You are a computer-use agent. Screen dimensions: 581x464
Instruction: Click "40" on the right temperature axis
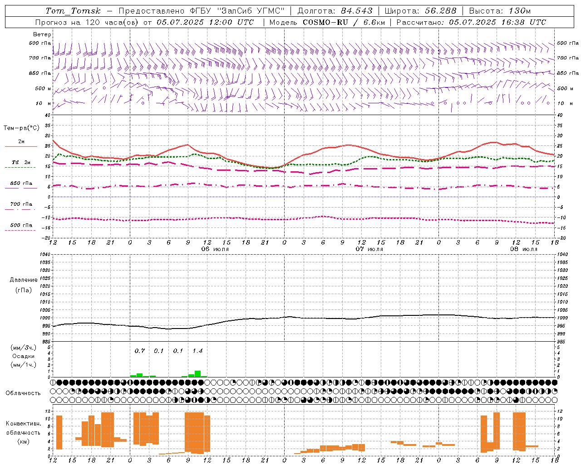click(x=560, y=116)
